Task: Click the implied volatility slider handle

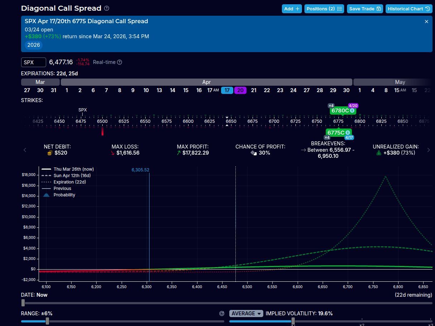Action: click(x=293, y=321)
